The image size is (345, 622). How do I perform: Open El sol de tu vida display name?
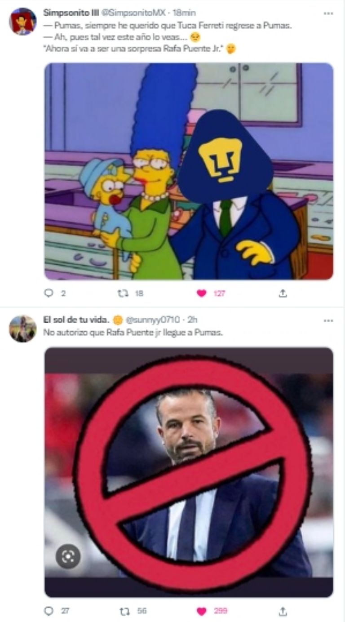click(x=76, y=320)
